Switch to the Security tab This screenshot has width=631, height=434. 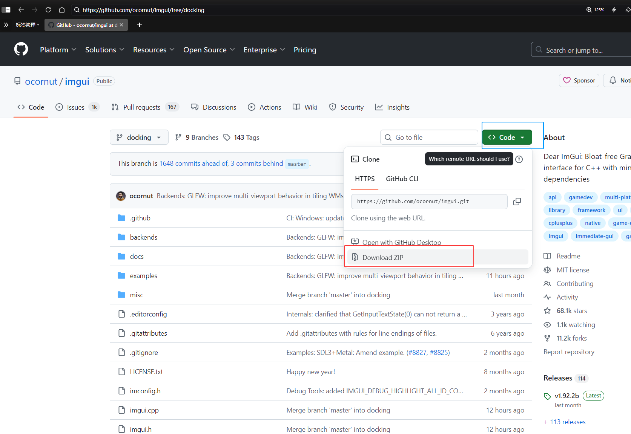click(346, 107)
